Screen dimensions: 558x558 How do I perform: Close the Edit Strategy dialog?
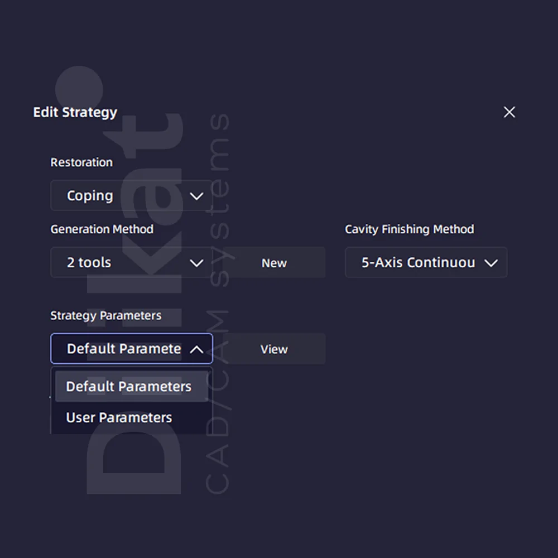[509, 112]
